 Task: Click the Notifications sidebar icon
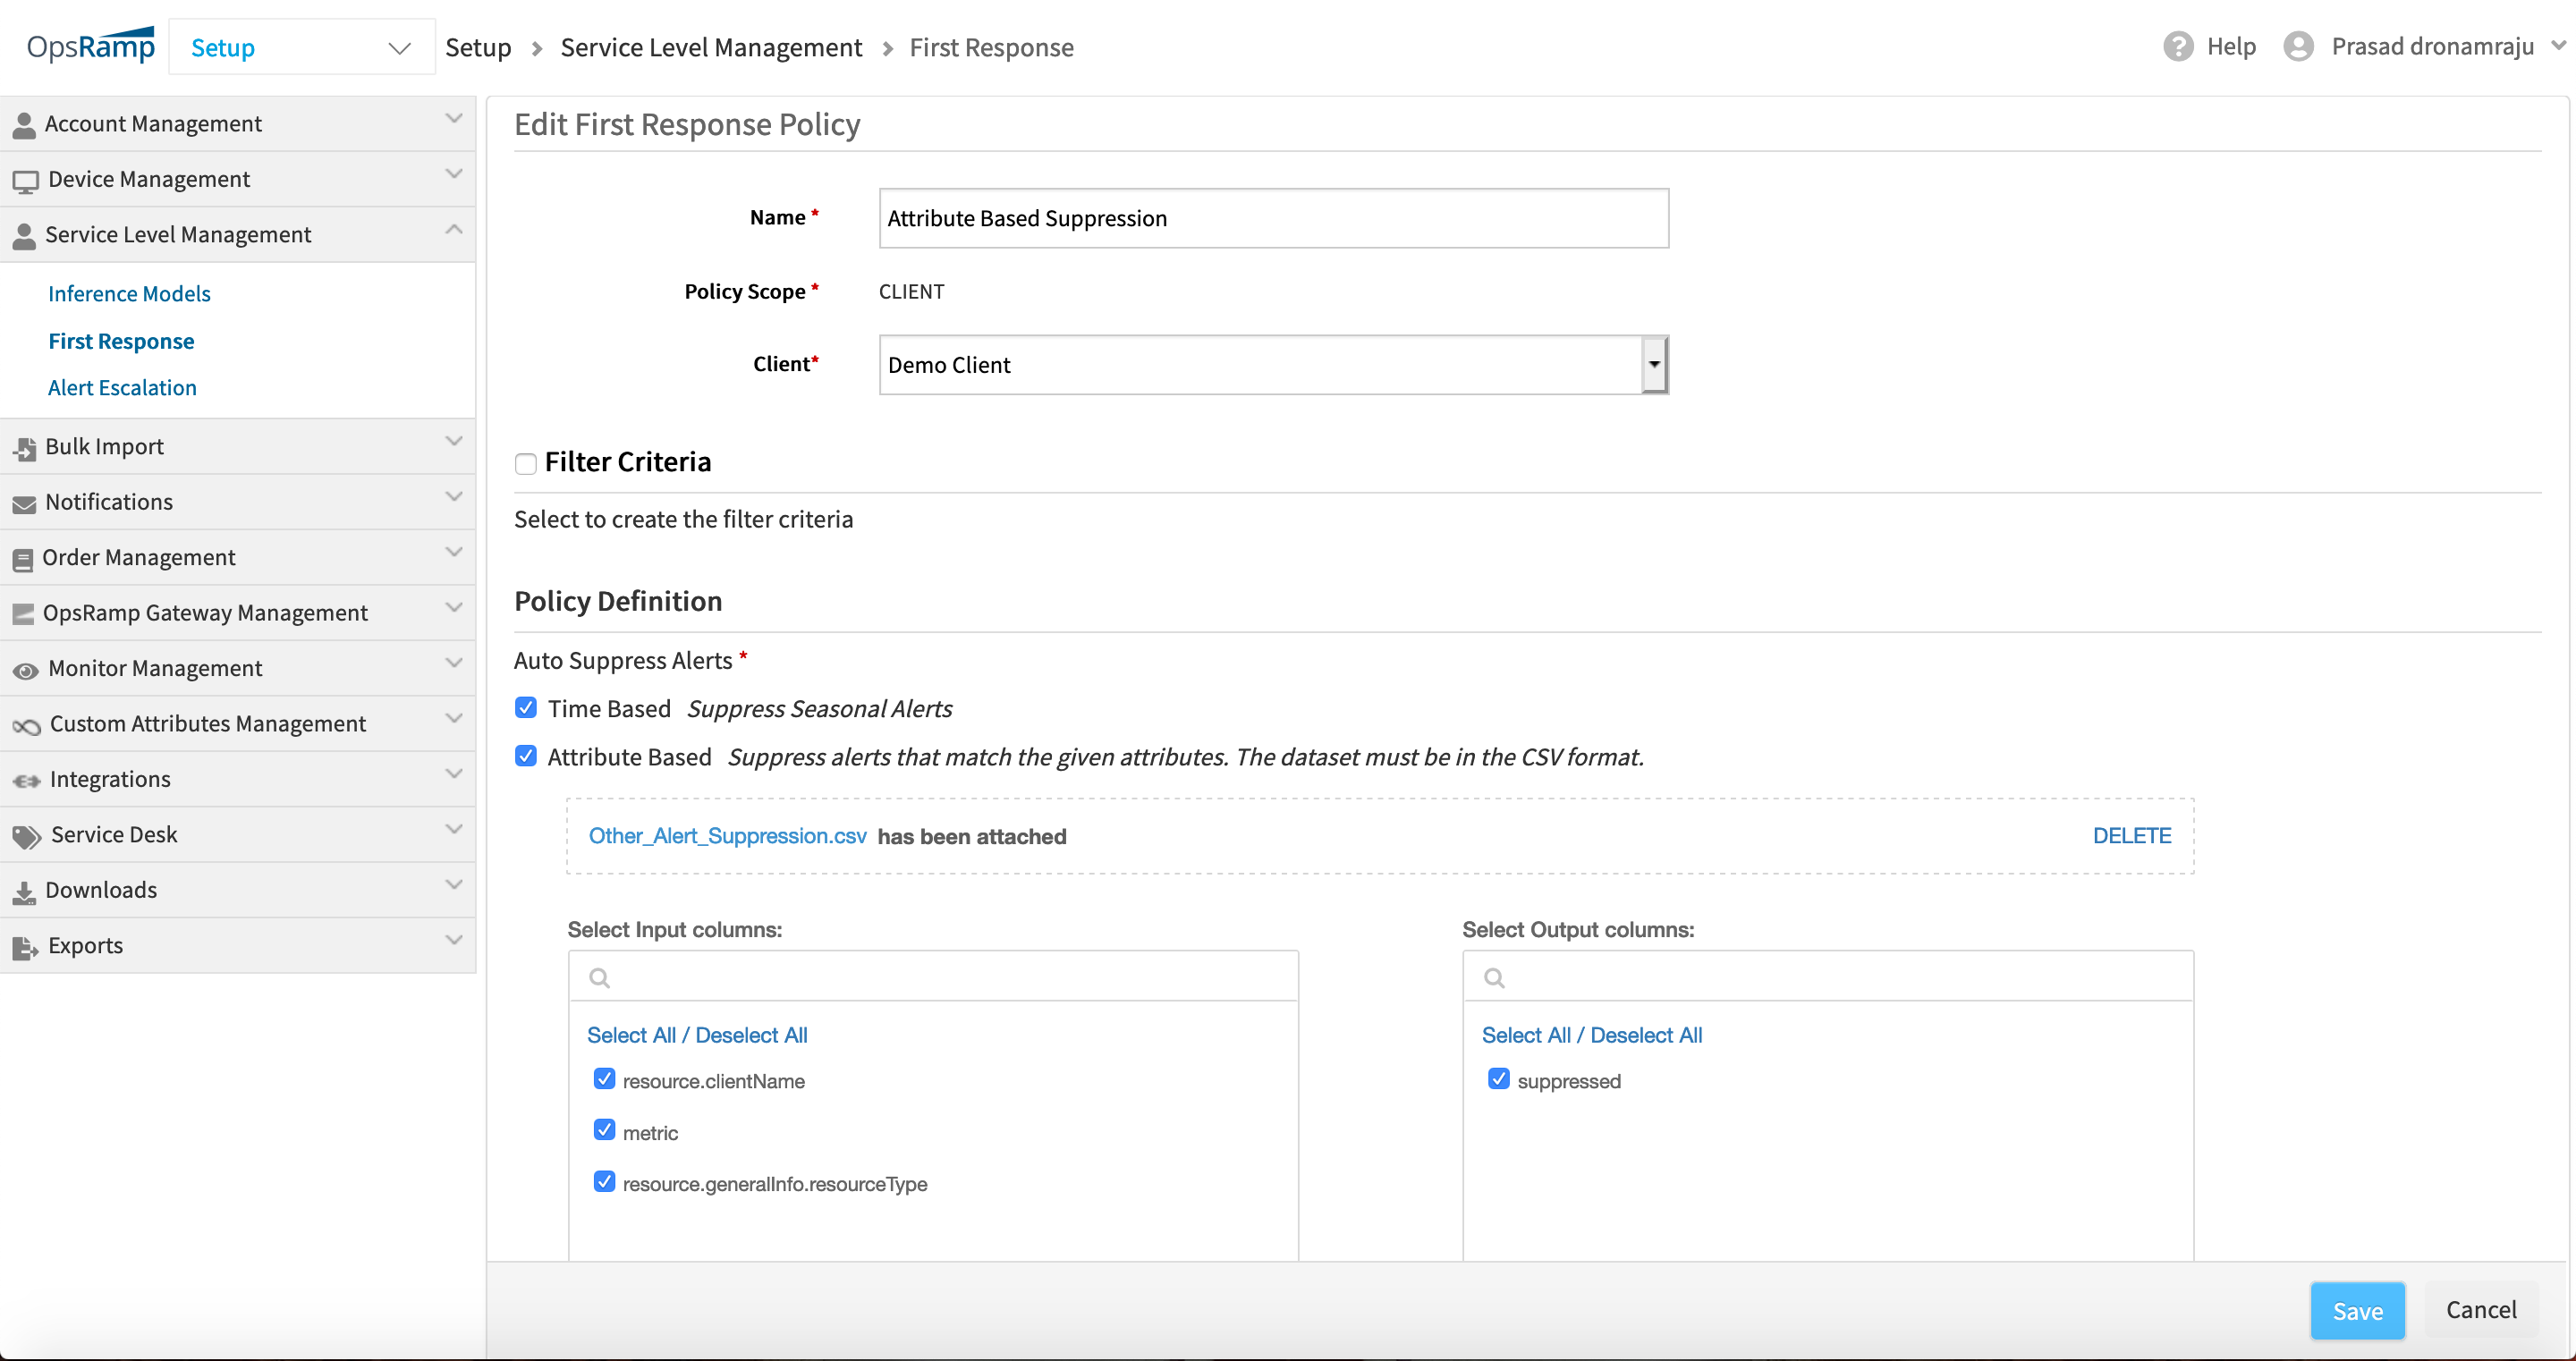[24, 503]
